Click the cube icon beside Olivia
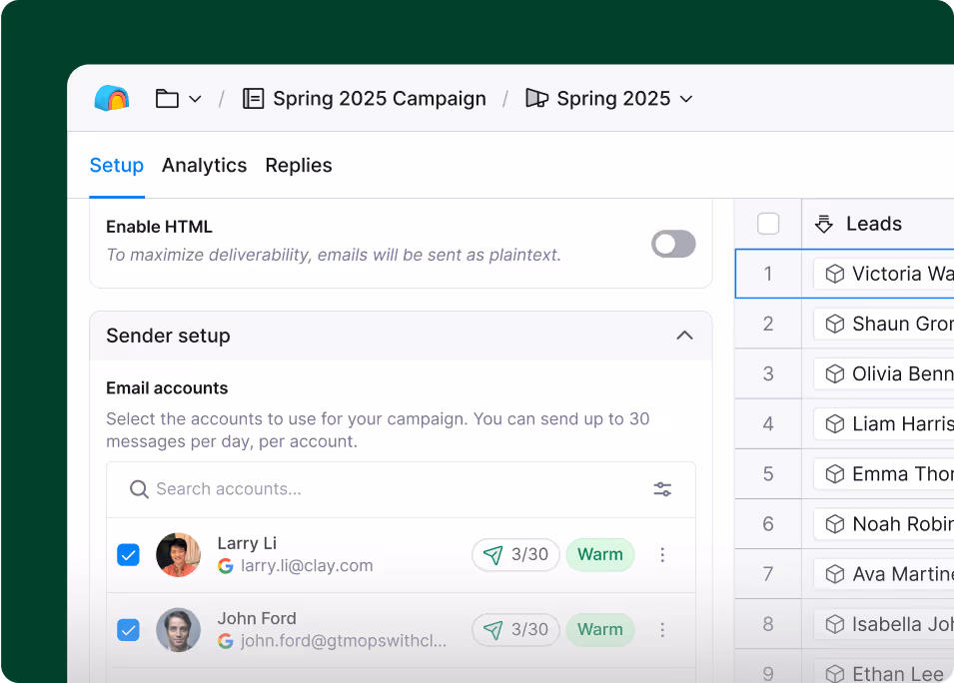The height and width of the screenshot is (683, 954). pos(835,374)
